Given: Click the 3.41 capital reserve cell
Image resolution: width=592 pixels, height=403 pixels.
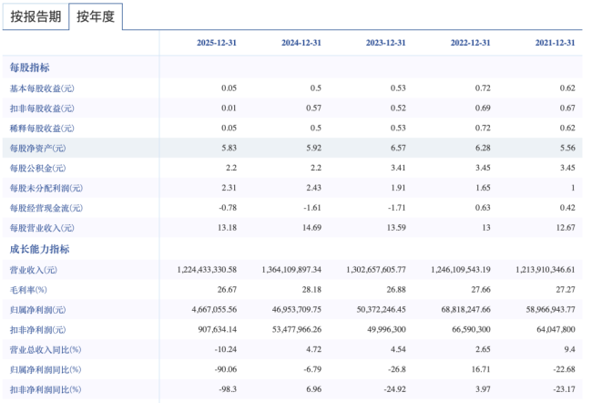Looking at the screenshot, I should point(398,168).
